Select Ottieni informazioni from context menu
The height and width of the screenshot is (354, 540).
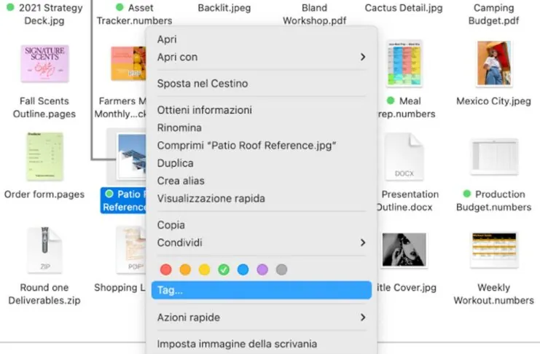click(x=205, y=110)
